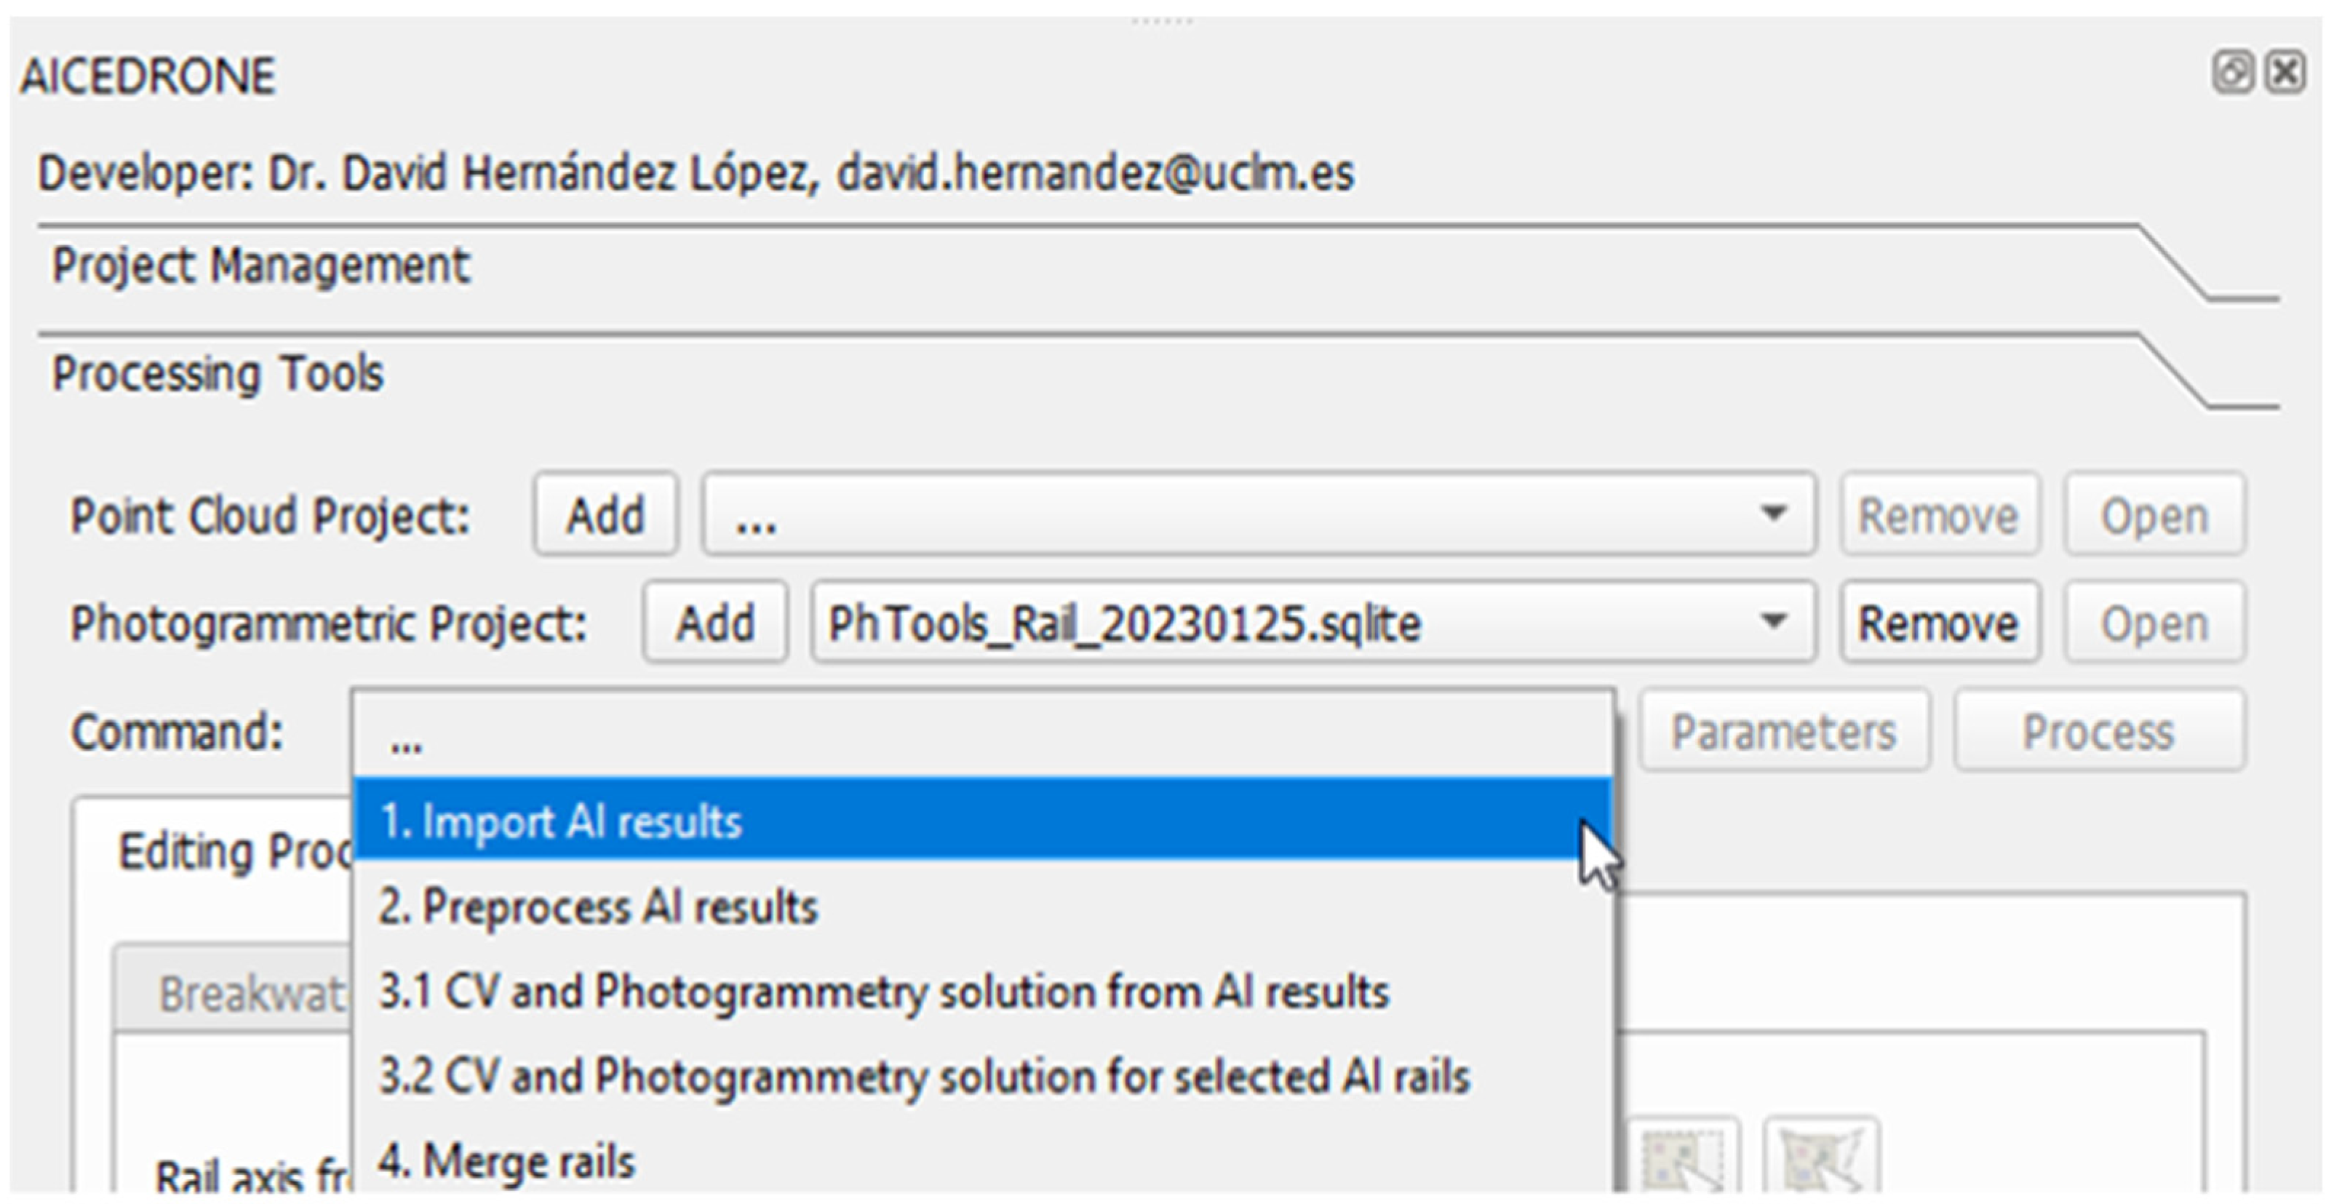Select '1. Import AI results' command
The width and height of the screenshot is (2334, 1204).
pos(562,821)
